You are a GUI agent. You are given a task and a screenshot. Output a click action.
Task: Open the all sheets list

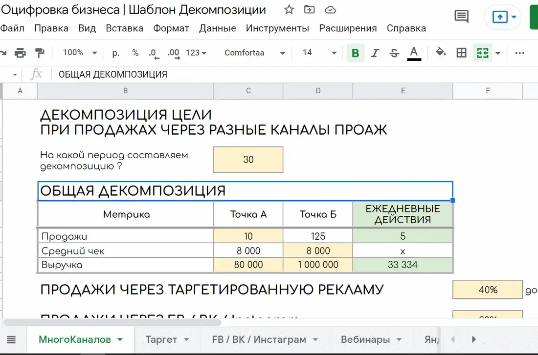click(11, 339)
